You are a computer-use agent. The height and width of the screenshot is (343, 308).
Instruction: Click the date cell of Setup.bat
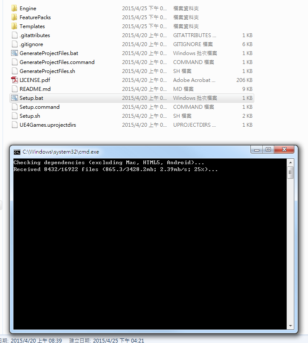144,98
